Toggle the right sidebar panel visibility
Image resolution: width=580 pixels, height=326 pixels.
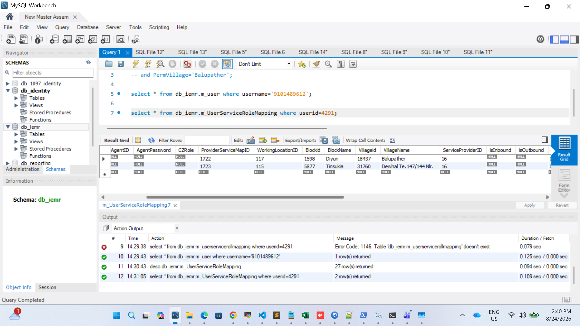click(574, 39)
